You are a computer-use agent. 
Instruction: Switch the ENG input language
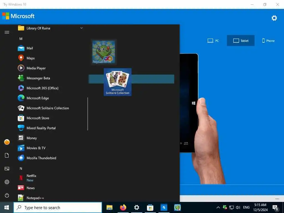246,207
